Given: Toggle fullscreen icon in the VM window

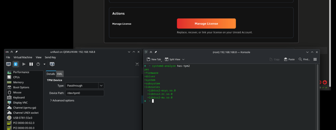Looking at the screenshot, I should click(137, 64).
